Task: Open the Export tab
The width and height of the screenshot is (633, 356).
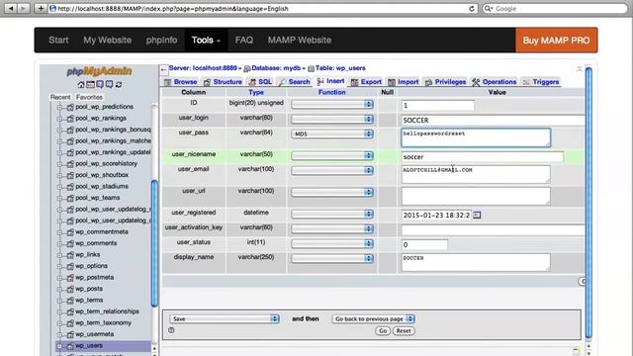Action: click(366, 82)
